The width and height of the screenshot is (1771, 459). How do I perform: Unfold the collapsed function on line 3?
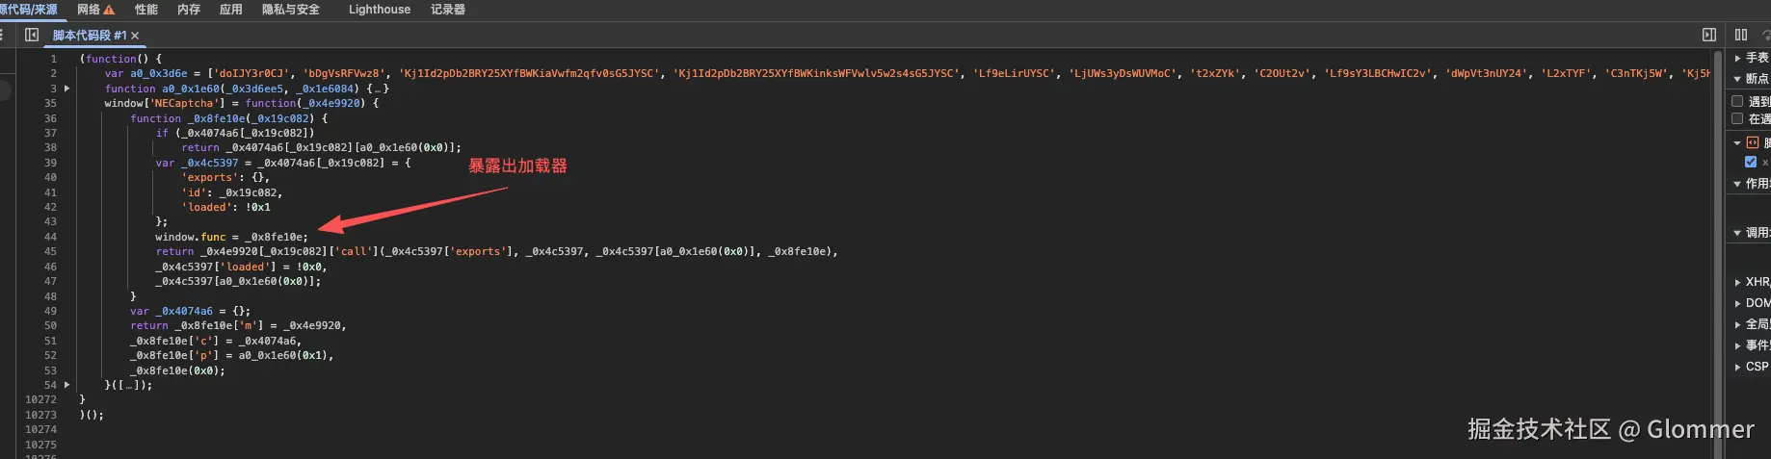(x=66, y=89)
